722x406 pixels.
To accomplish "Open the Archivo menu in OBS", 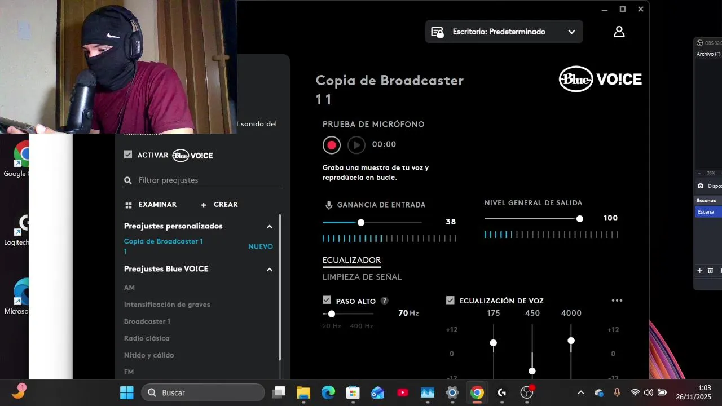I will pyautogui.click(x=708, y=54).
